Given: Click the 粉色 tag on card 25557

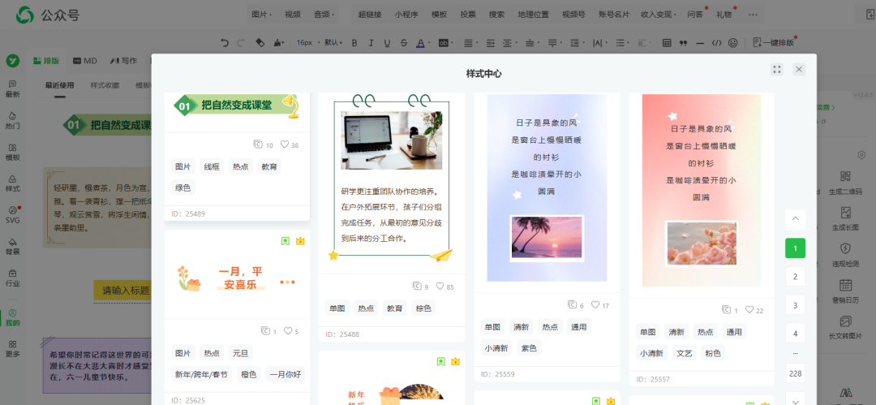Looking at the screenshot, I should 713,353.
